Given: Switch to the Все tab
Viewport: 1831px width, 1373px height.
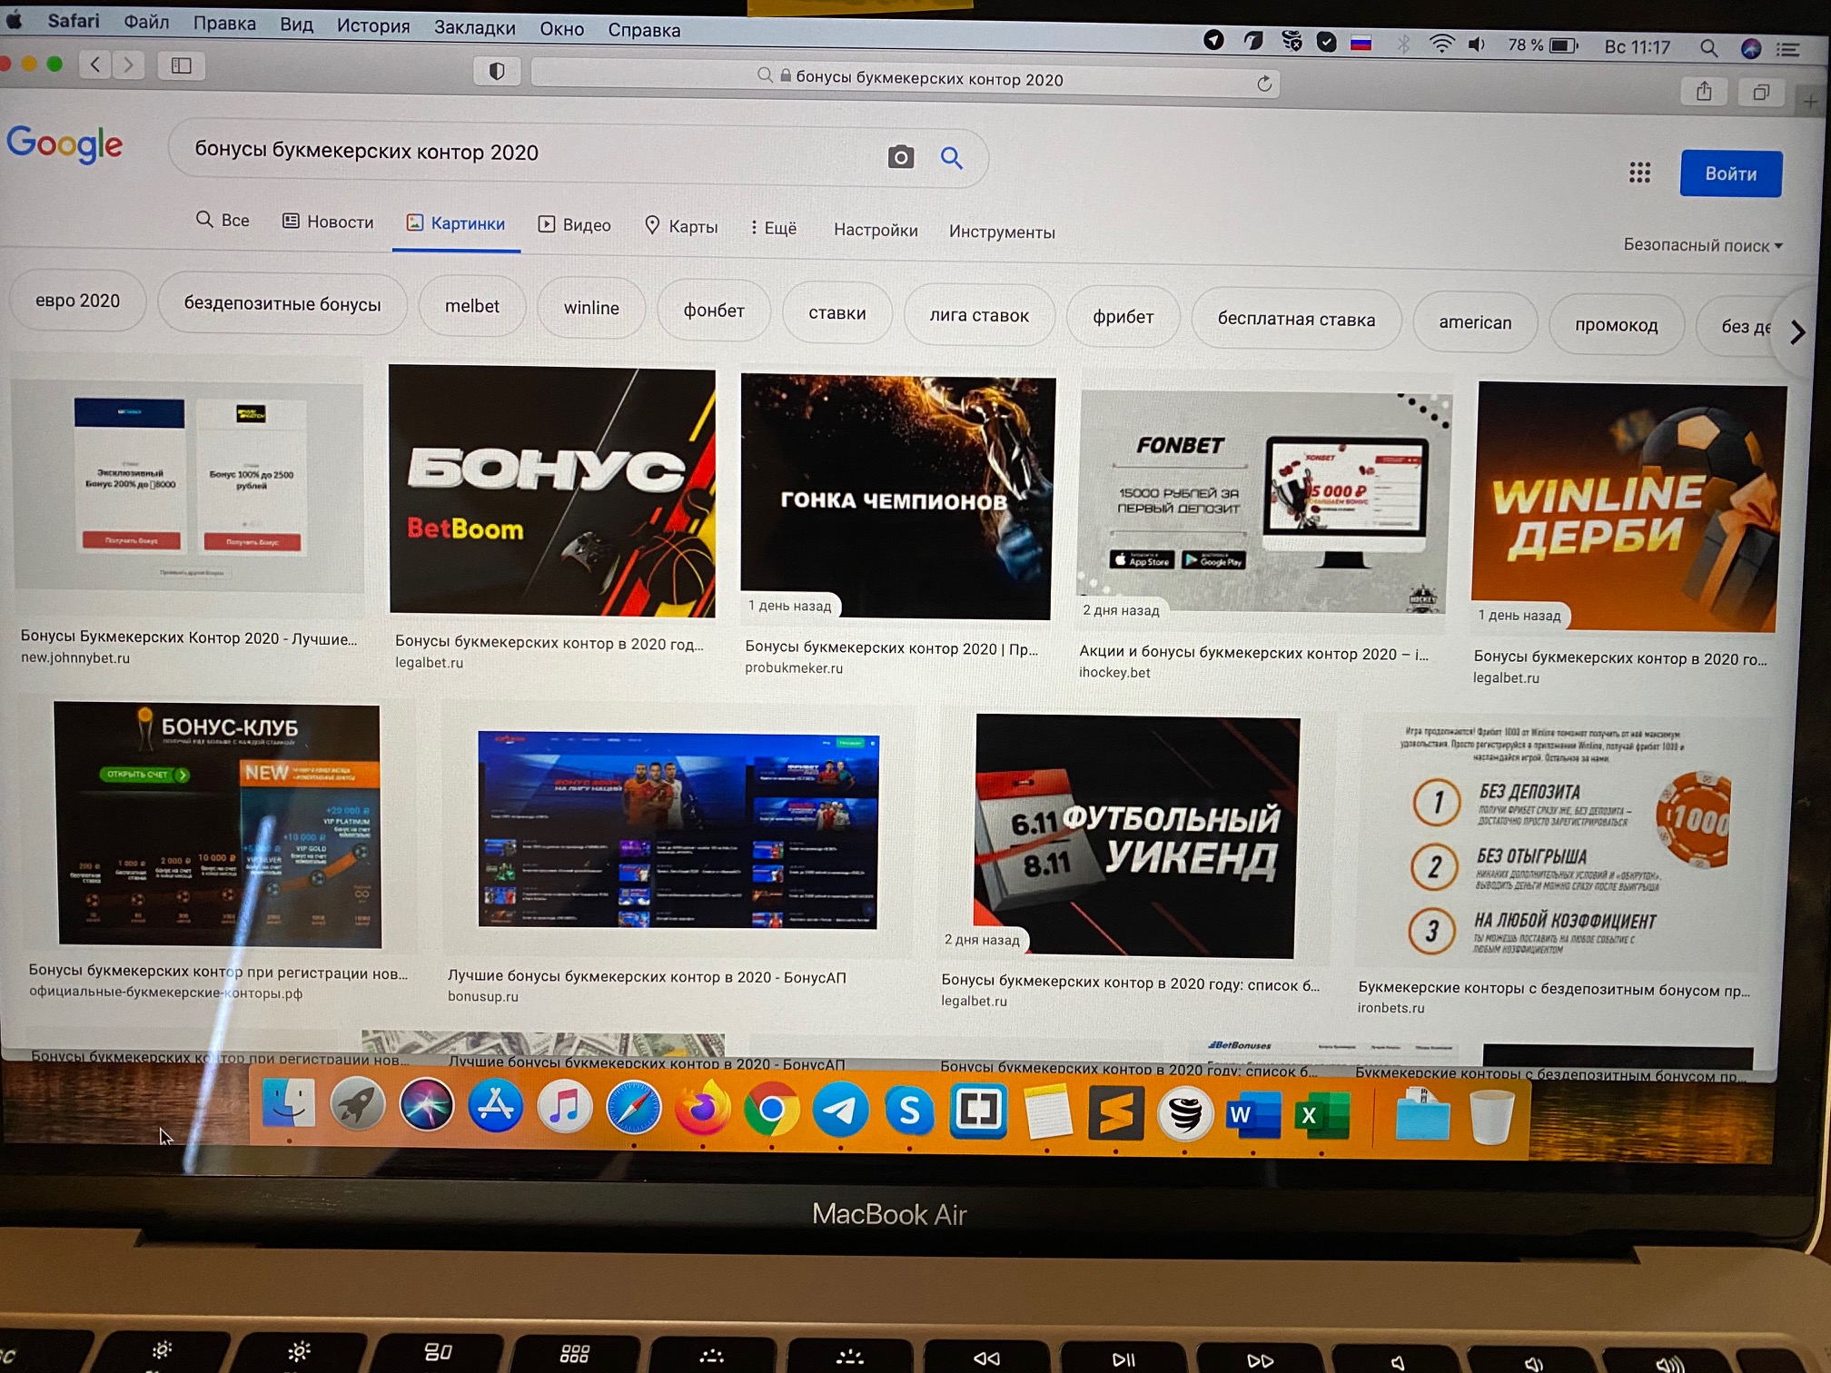Looking at the screenshot, I should pyautogui.click(x=223, y=220).
